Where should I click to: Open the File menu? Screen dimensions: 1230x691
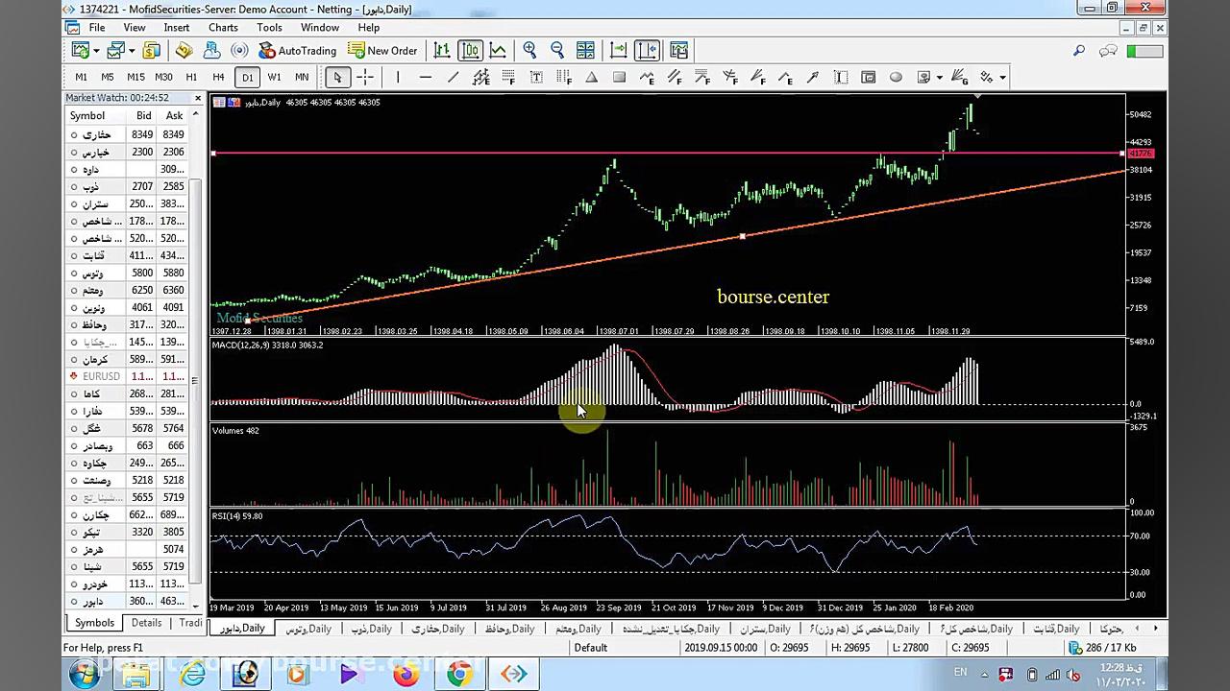97,28
